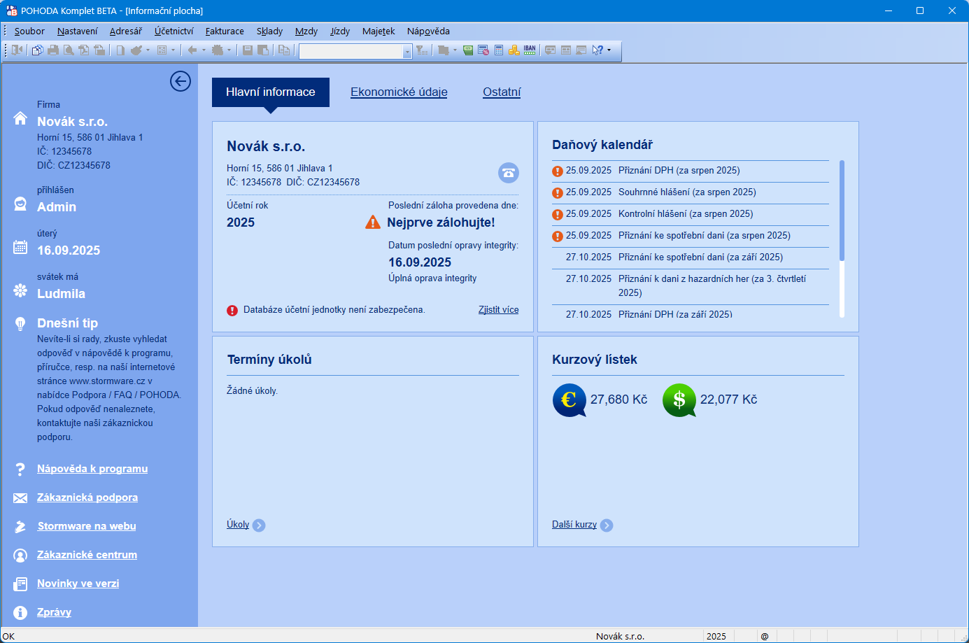Click the Stormware na webu icon
The height and width of the screenshot is (643, 969).
(20, 526)
